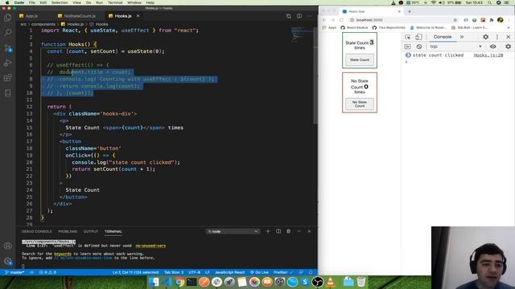Open the DEBUG CONSOLE panel tab
The image size is (515, 289).
(x=37, y=231)
